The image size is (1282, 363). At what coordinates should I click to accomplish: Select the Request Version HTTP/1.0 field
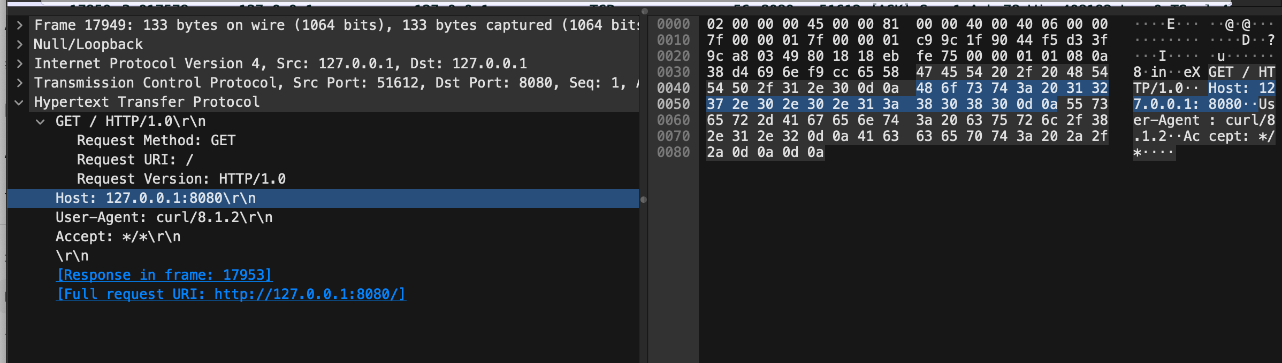click(181, 179)
